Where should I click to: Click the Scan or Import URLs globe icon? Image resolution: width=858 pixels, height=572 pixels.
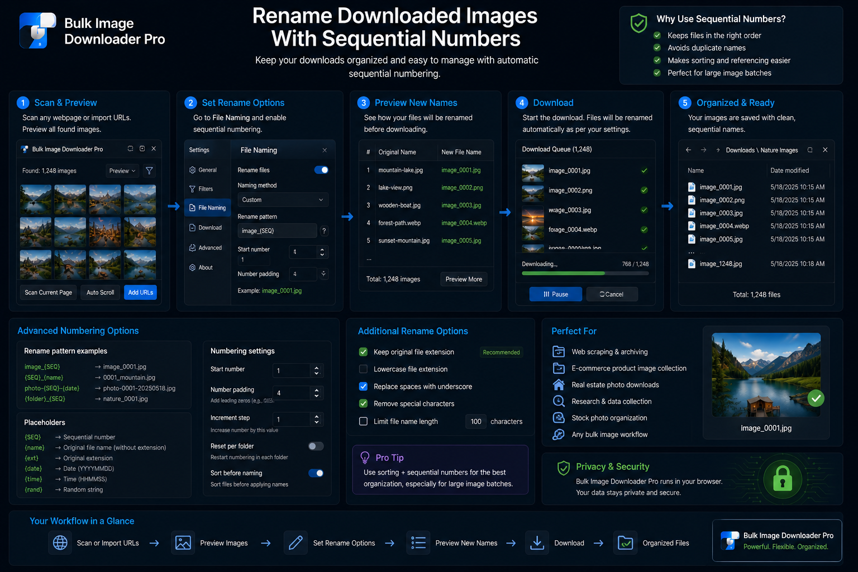60,542
